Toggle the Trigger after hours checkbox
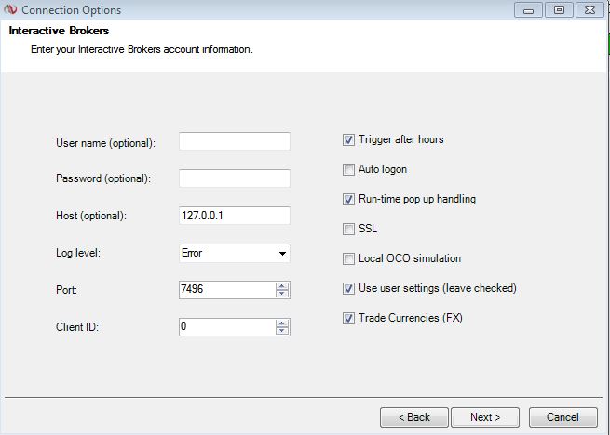 point(349,140)
